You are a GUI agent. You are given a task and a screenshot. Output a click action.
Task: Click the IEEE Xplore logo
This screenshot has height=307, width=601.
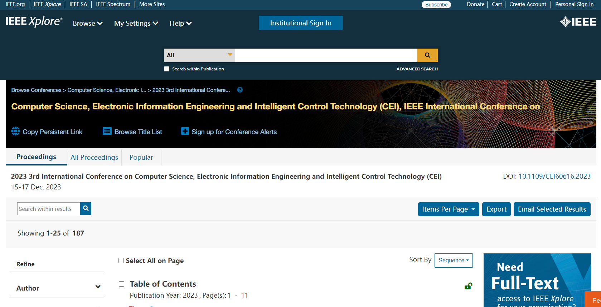(x=34, y=22)
